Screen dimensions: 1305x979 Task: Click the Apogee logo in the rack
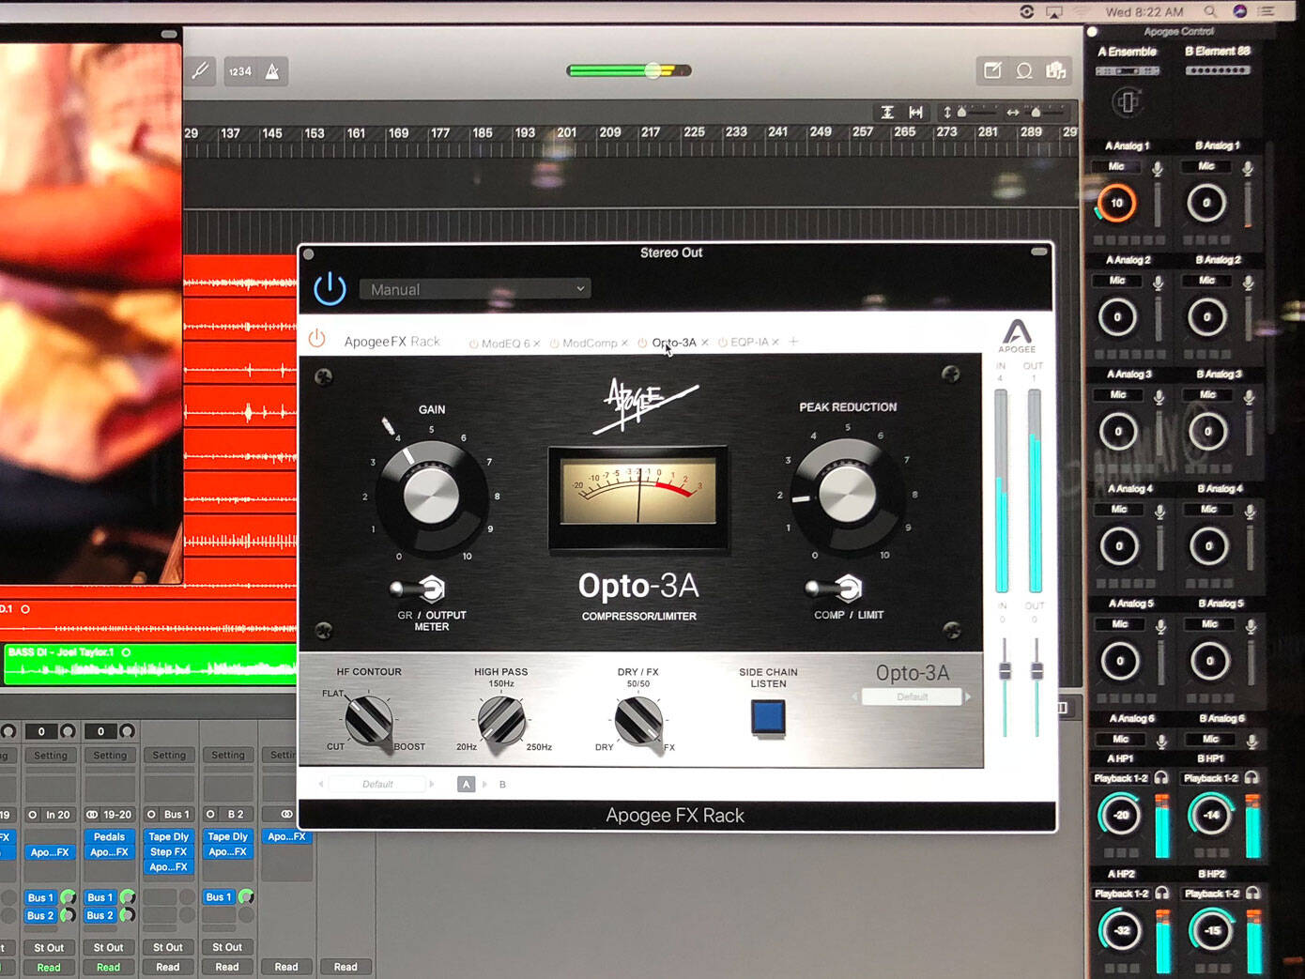[x=1017, y=336]
